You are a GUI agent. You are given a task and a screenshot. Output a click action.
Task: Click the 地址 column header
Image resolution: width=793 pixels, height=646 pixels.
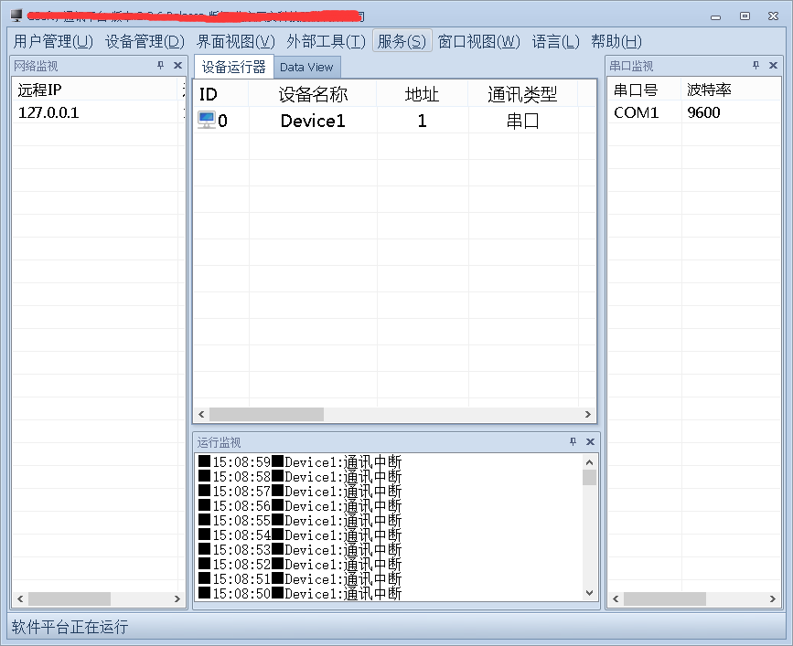tap(423, 94)
